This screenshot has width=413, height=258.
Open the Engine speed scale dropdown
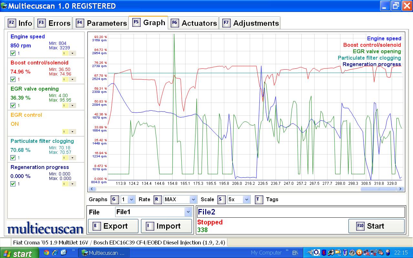click(x=72, y=53)
